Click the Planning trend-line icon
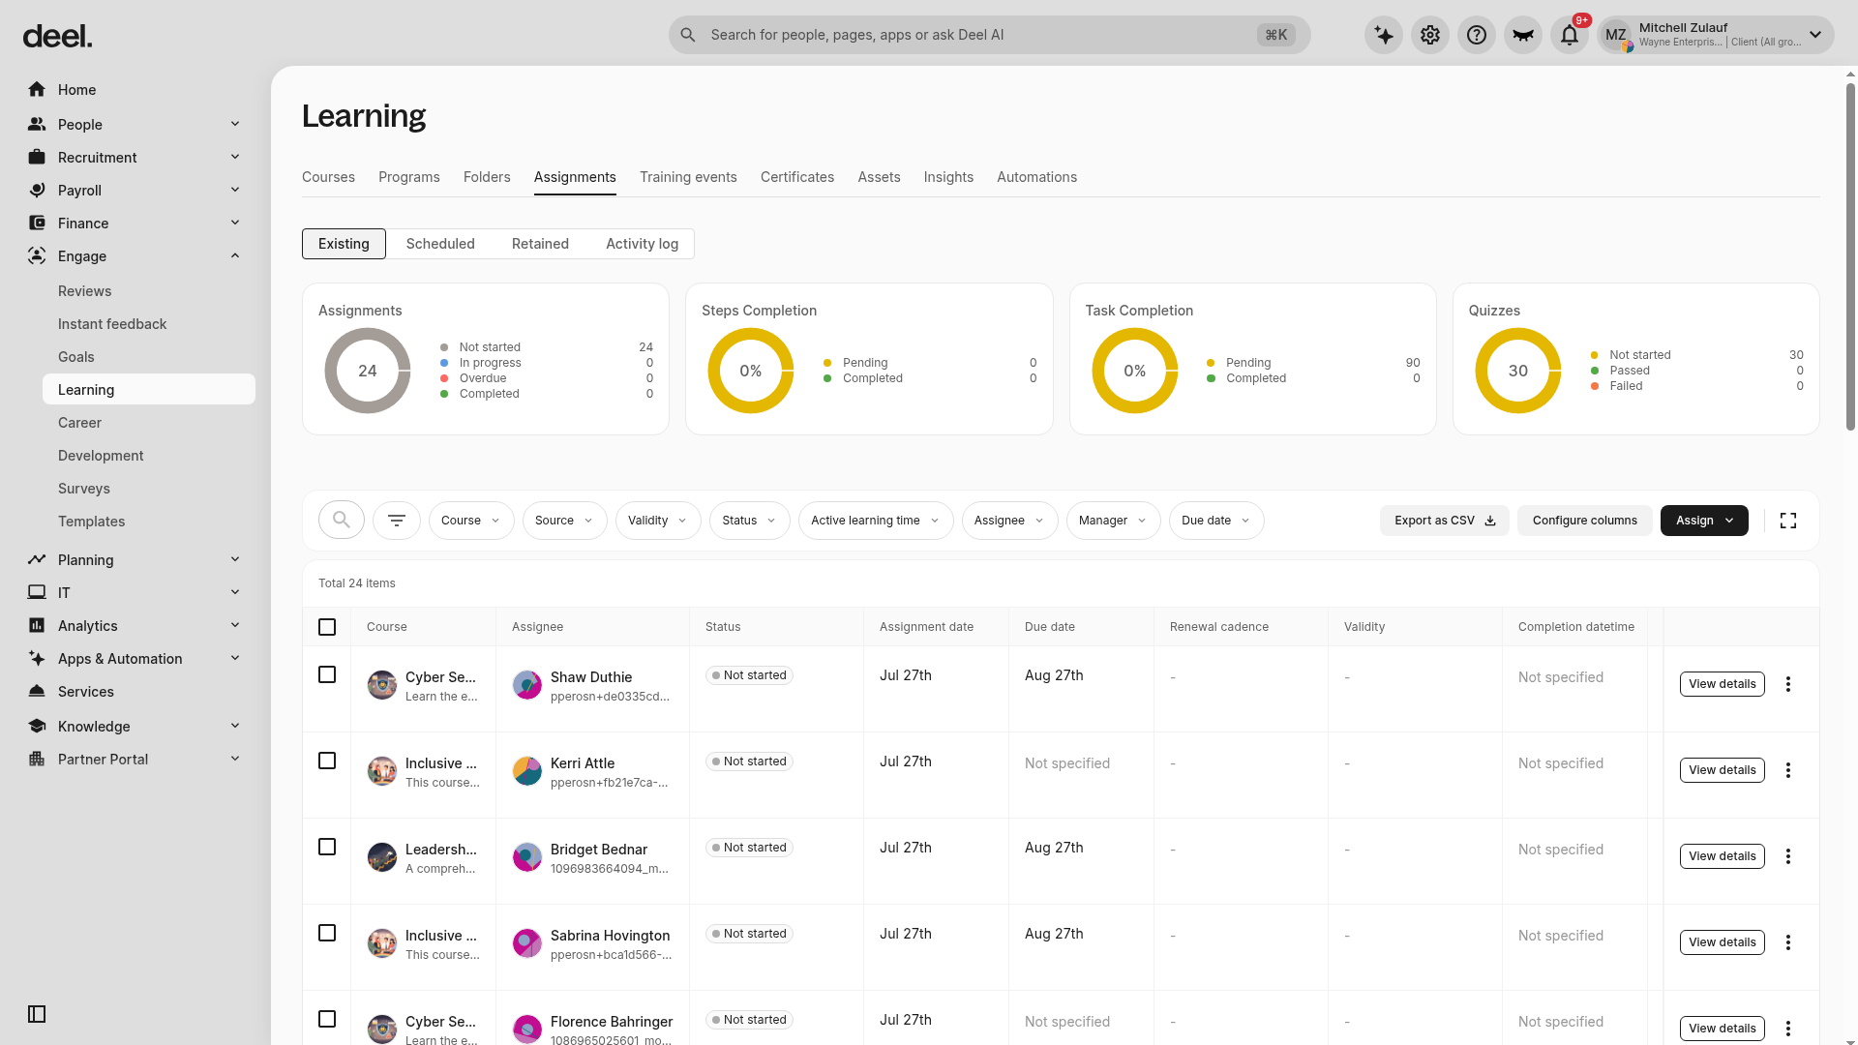The width and height of the screenshot is (1858, 1045). pos(37,560)
